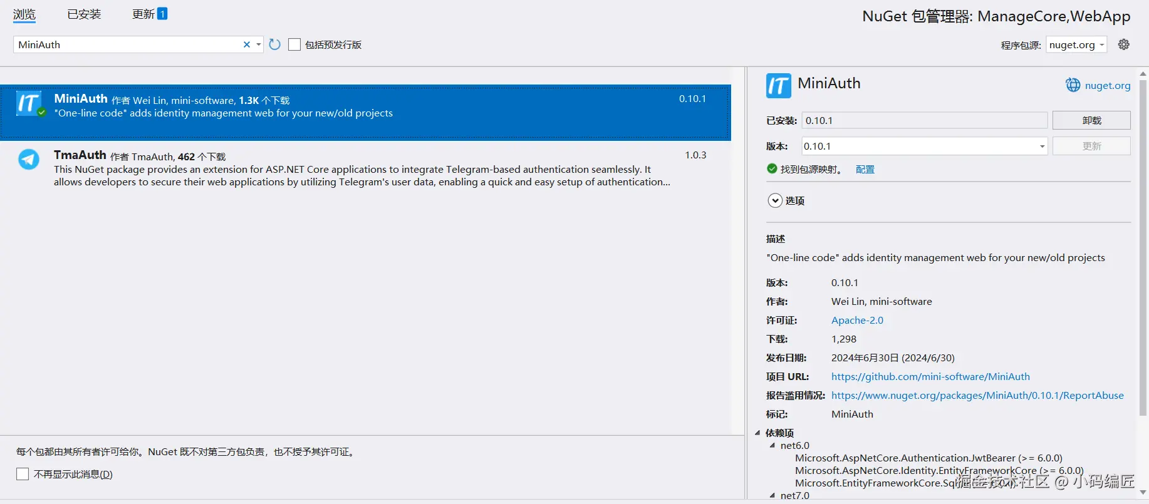Image resolution: width=1149 pixels, height=504 pixels.
Task: Clear the MiniAuth search text
Action: pos(247,44)
